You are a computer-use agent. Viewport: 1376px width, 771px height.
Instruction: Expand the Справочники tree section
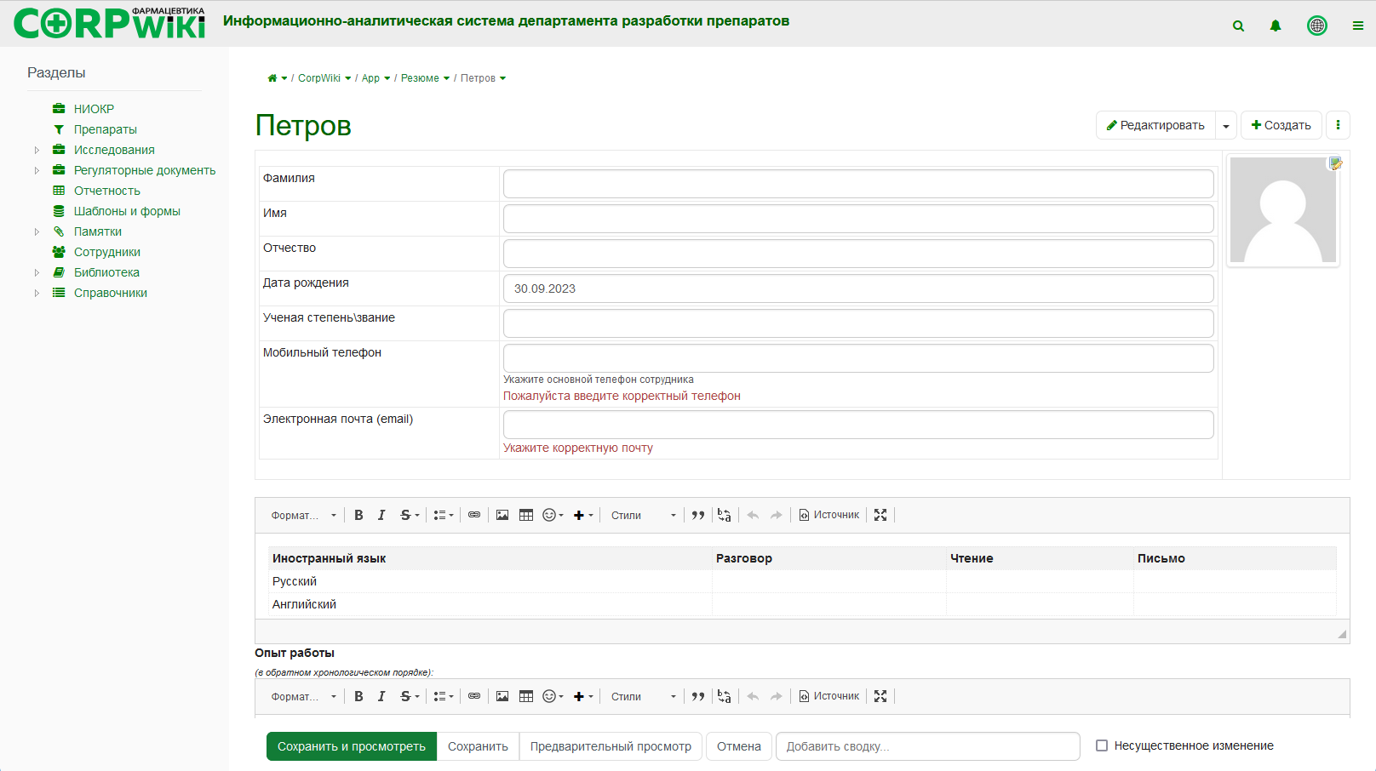tap(37, 293)
